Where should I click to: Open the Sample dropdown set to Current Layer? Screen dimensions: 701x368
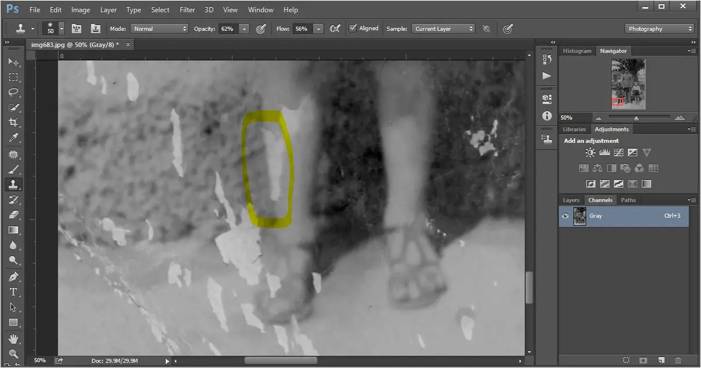(444, 28)
